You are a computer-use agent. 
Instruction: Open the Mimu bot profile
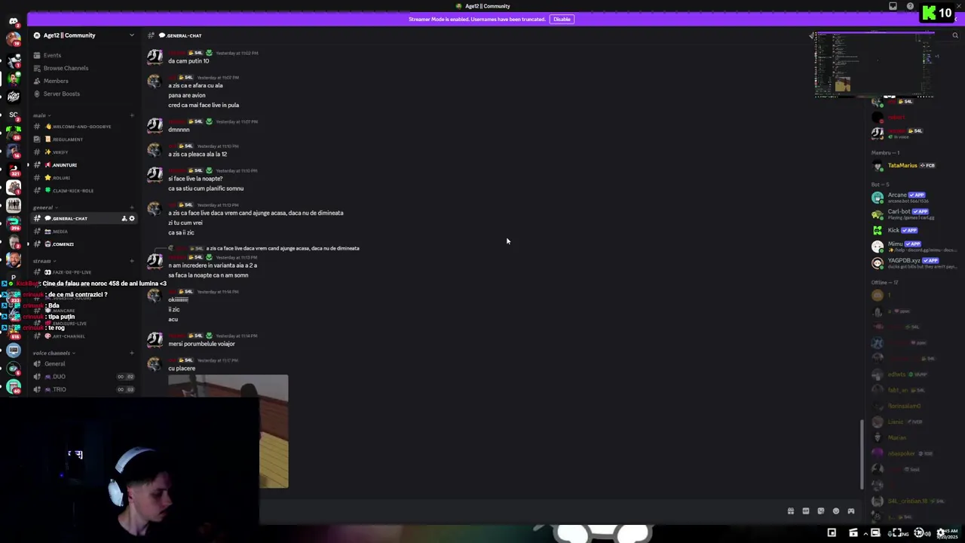tap(912, 247)
